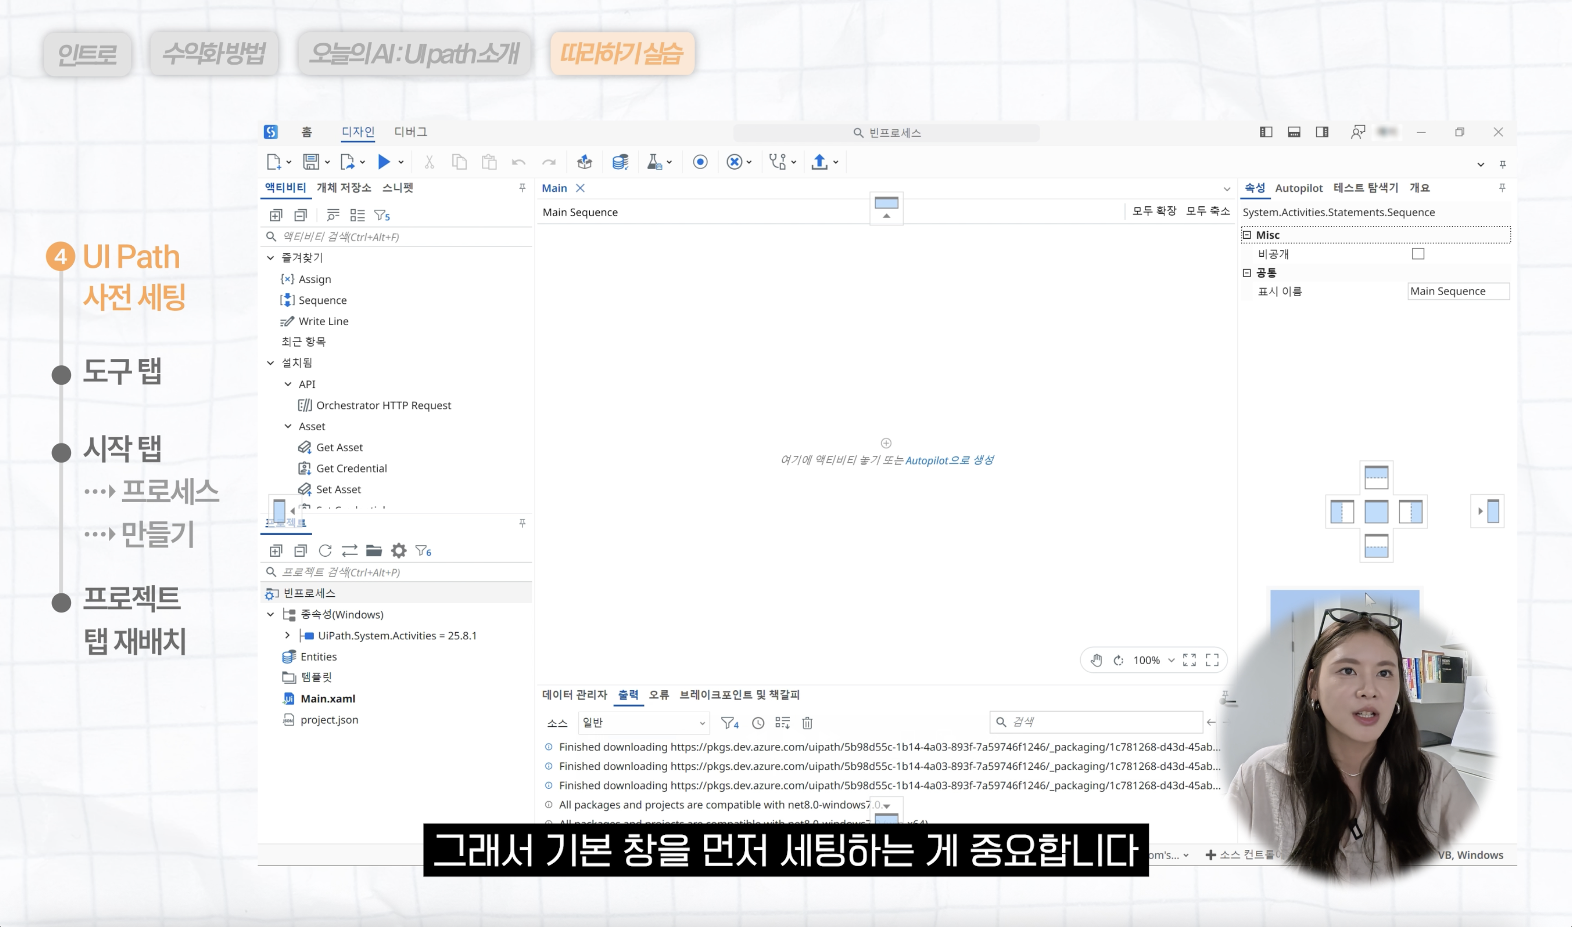The width and height of the screenshot is (1572, 927).
Task: Click the Remove Unused circled X icon
Action: [x=735, y=163]
